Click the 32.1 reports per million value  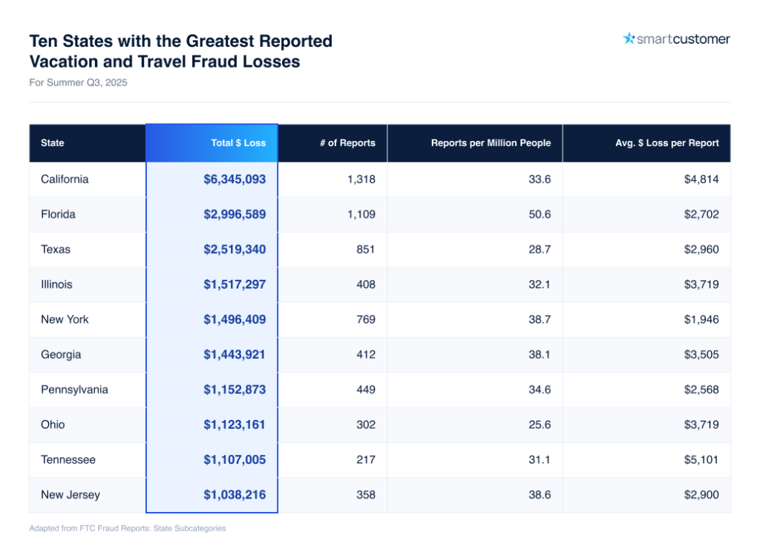tap(540, 284)
